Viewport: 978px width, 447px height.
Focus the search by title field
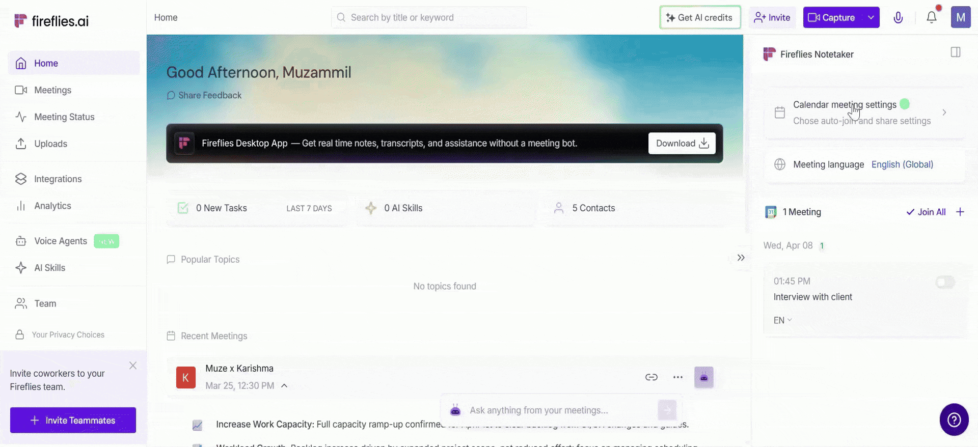(x=429, y=17)
